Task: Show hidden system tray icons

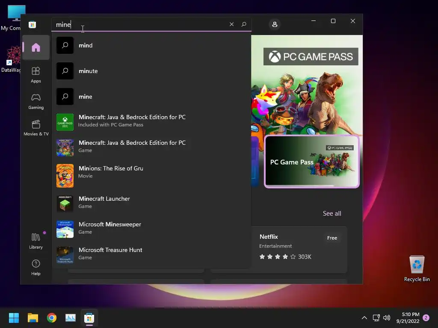Action: click(x=364, y=318)
